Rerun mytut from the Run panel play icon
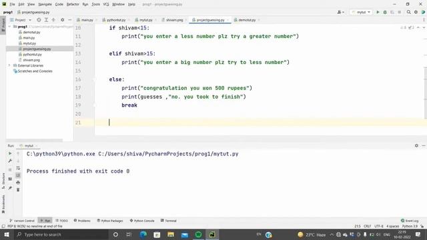This screenshot has height=240, width=427. (10, 153)
